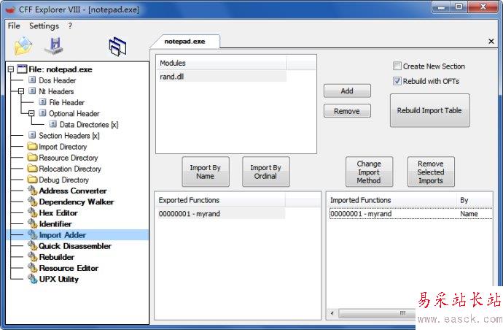
Task: Click the Debug Directory folder icon
Action: click(x=32, y=180)
